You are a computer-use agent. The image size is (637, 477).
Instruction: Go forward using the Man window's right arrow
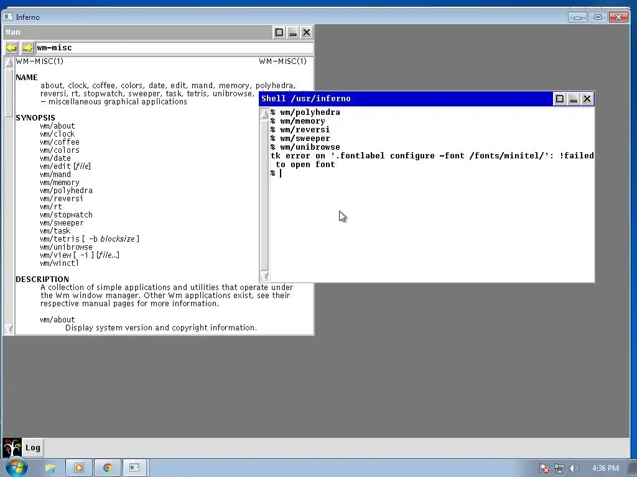(27, 48)
